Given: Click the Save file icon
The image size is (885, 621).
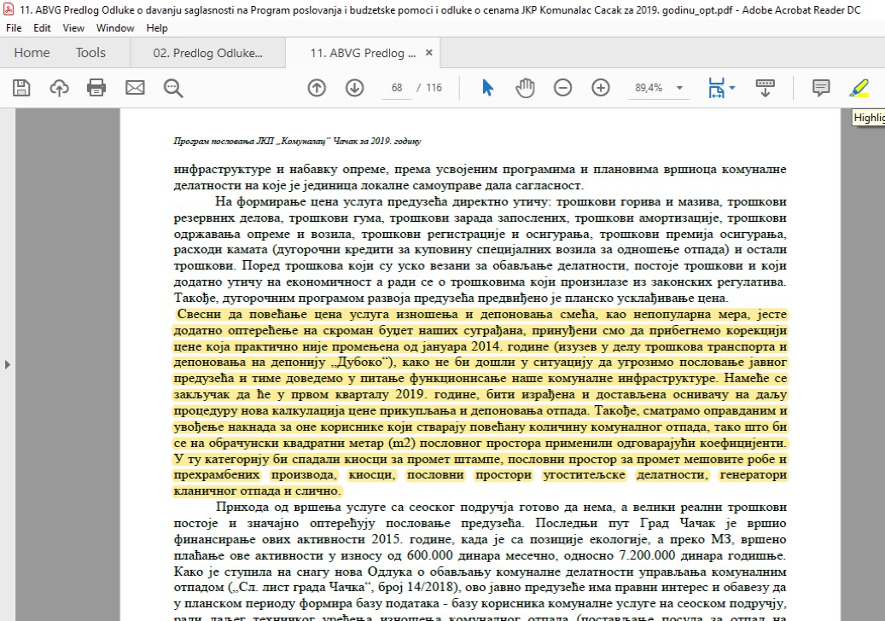Looking at the screenshot, I should pyautogui.click(x=21, y=88).
